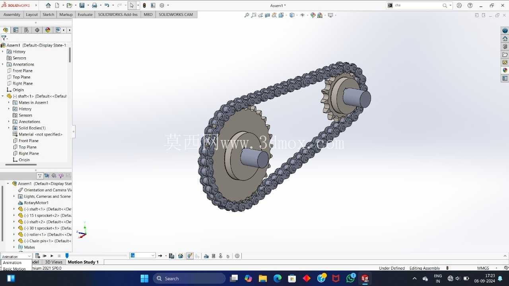
Task: Expand Mates in Assem1 node
Action: 9,103
